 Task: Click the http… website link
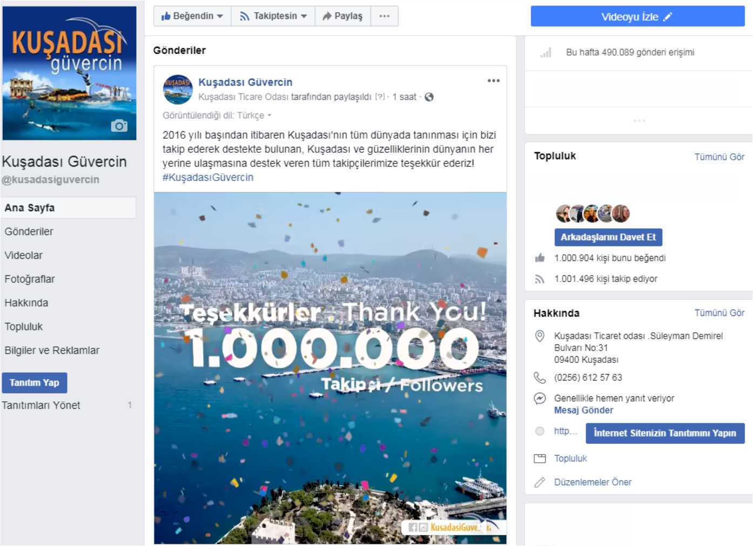point(566,431)
